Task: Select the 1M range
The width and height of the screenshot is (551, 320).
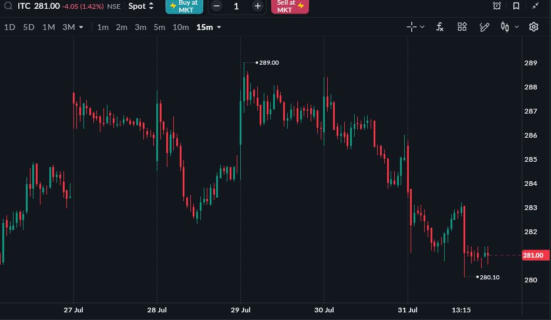Action: tap(49, 27)
